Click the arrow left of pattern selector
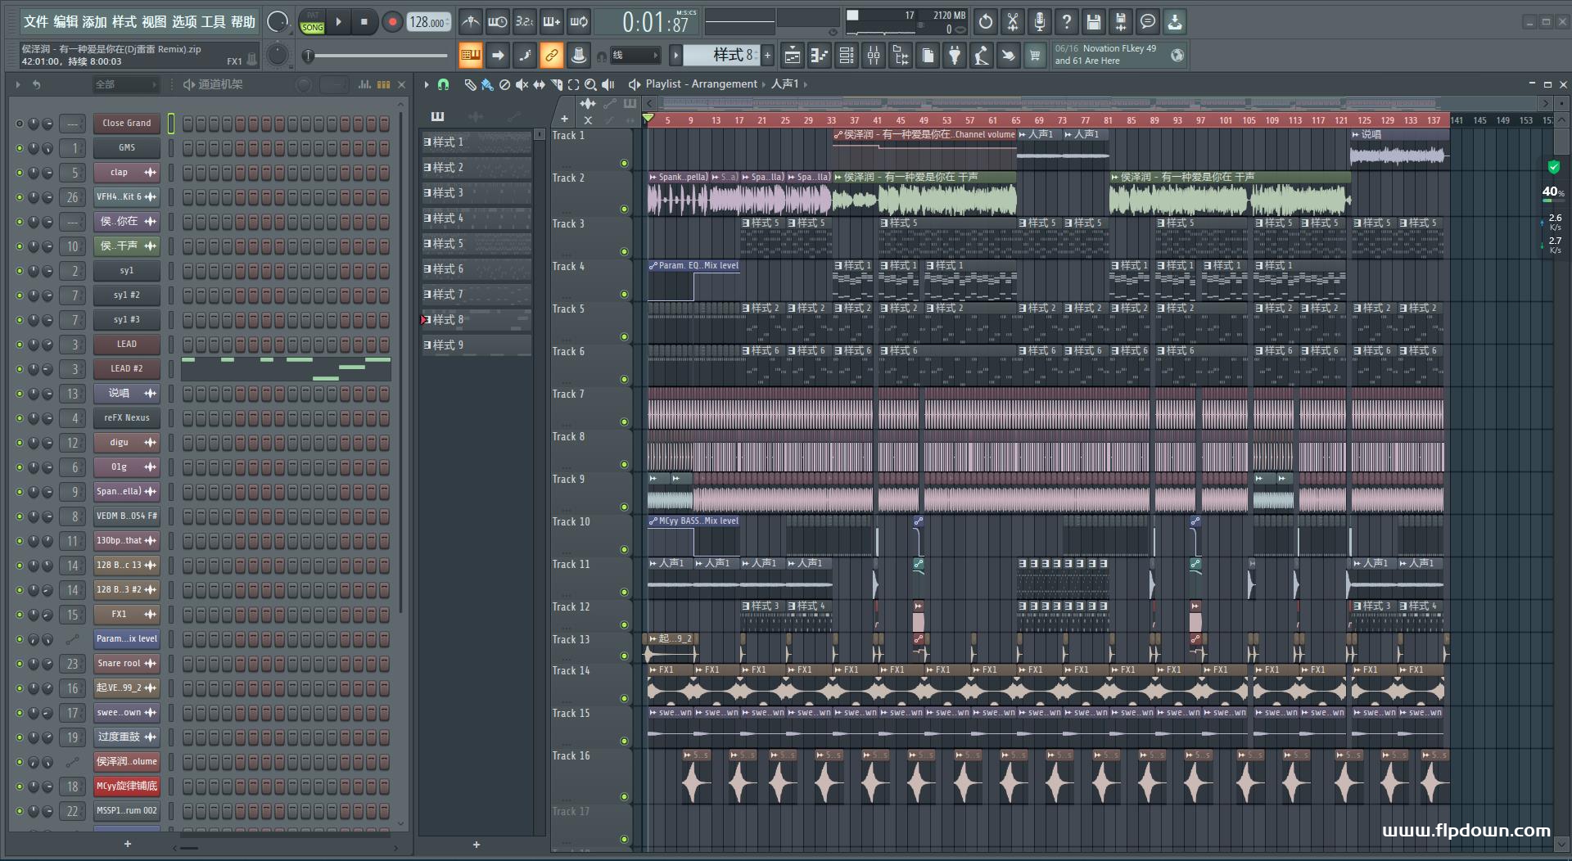 coord(675,56)
